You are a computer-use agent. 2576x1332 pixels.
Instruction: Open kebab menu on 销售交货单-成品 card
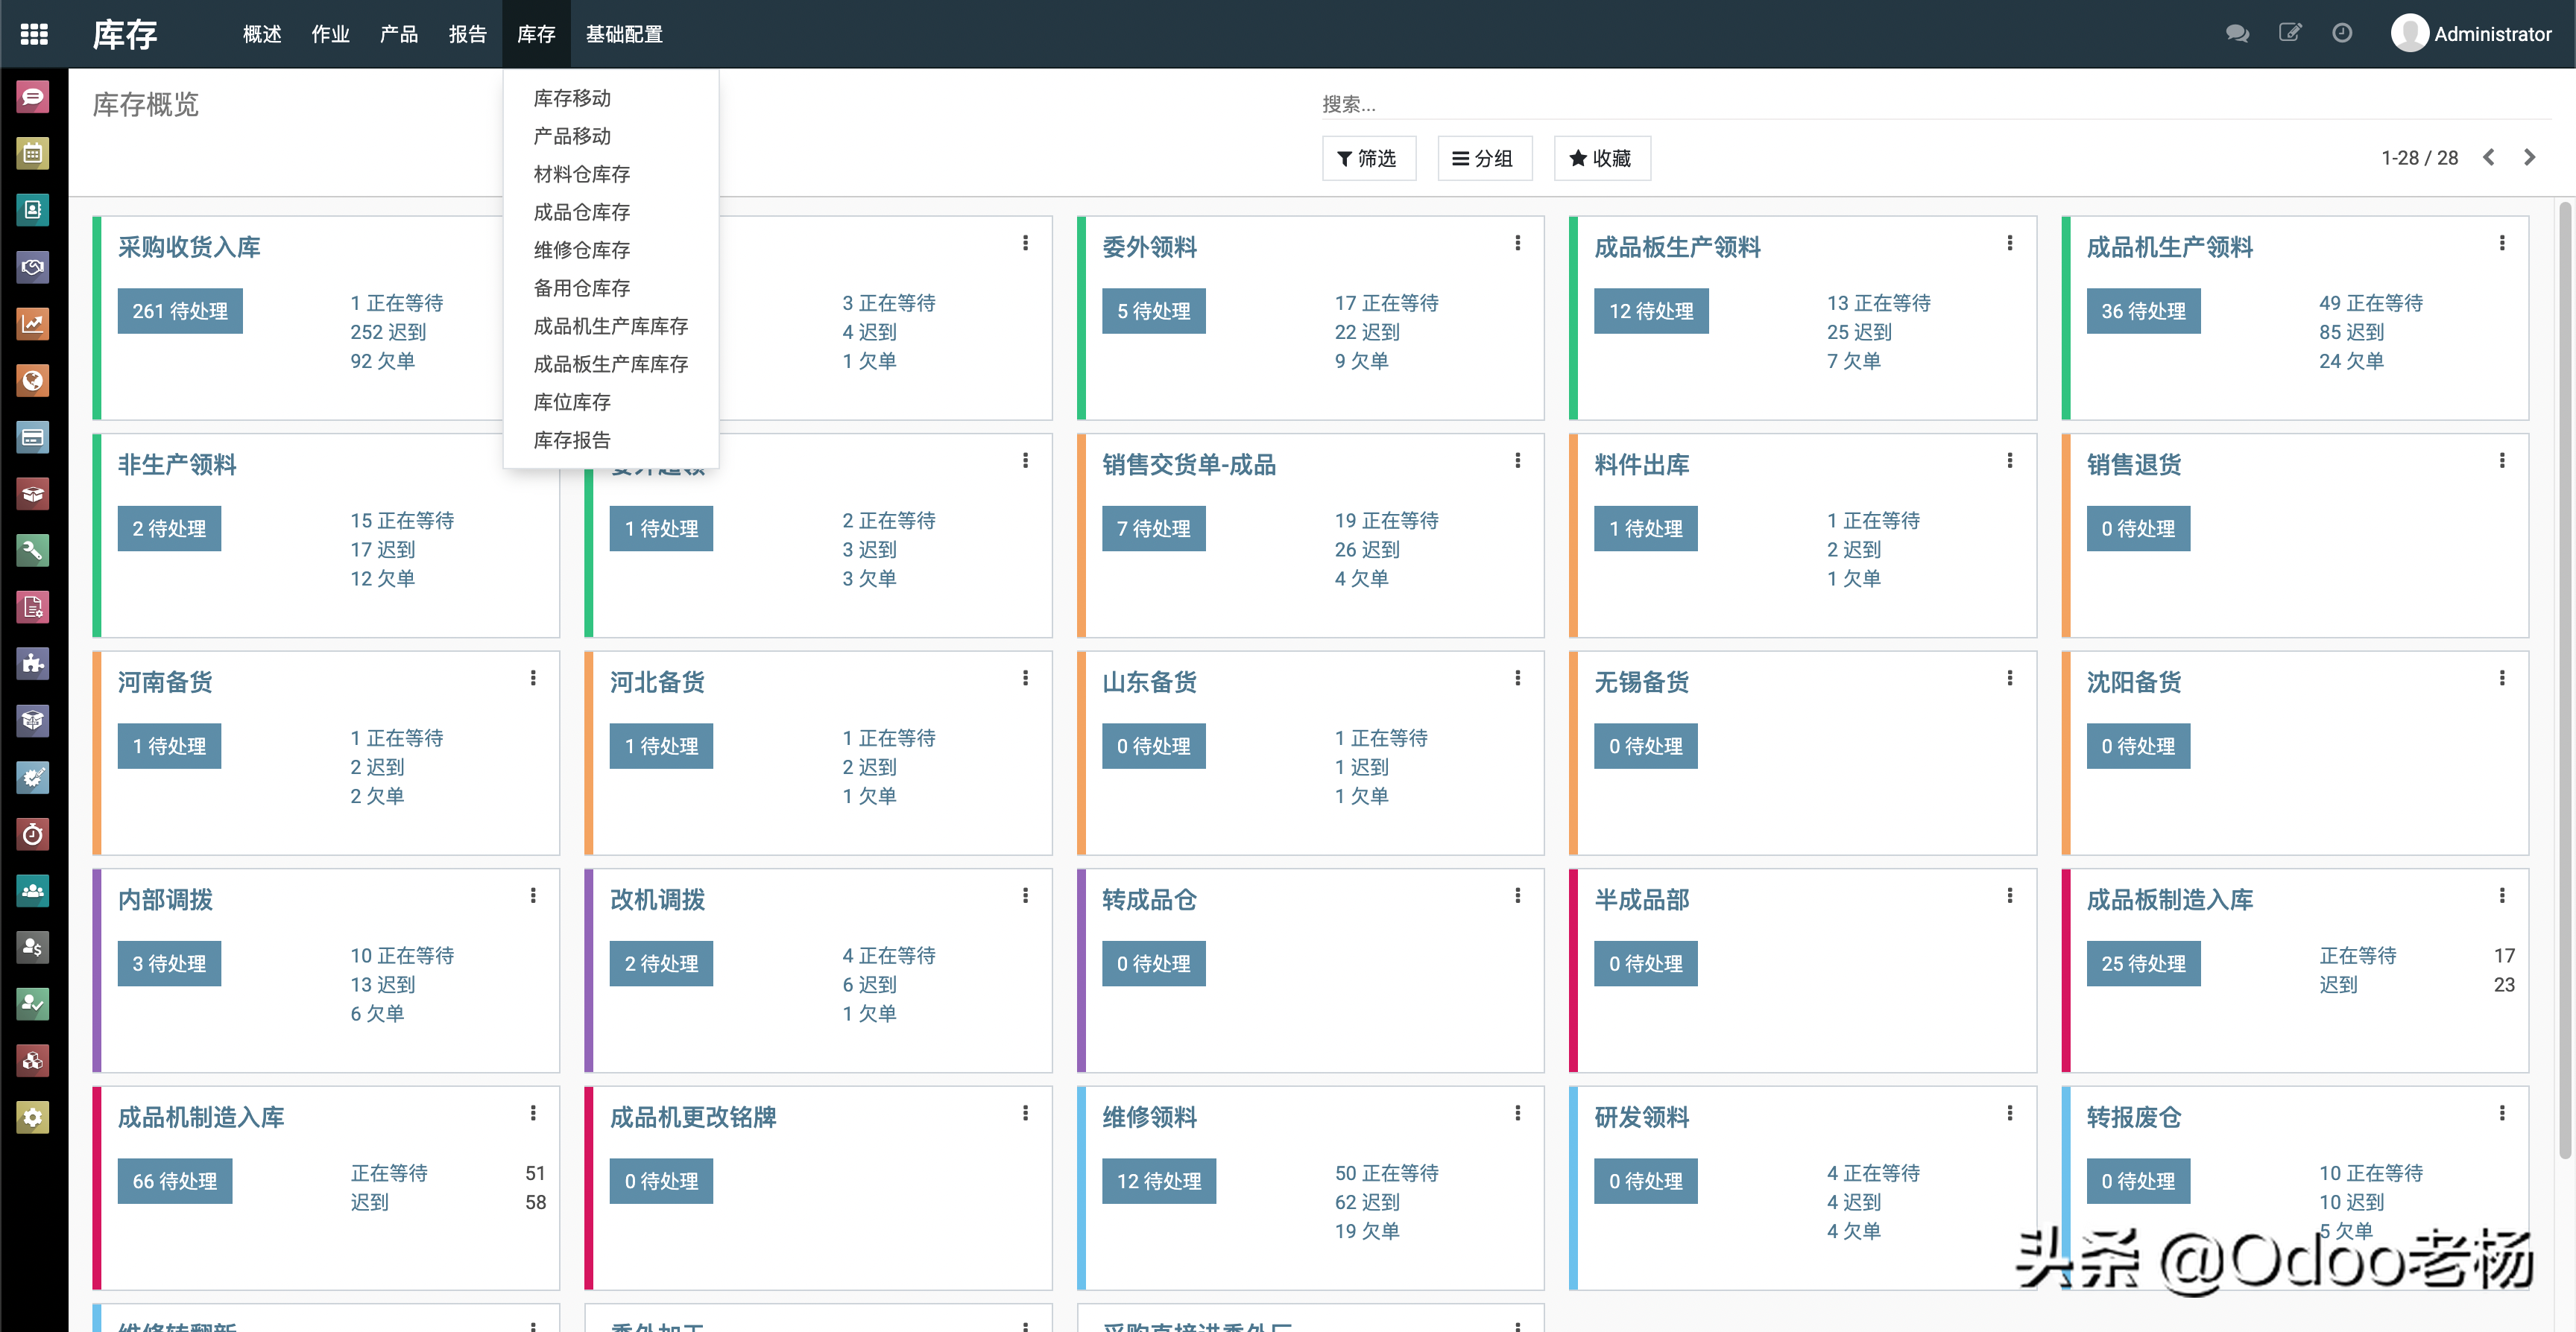click(x=1517, y=460)
